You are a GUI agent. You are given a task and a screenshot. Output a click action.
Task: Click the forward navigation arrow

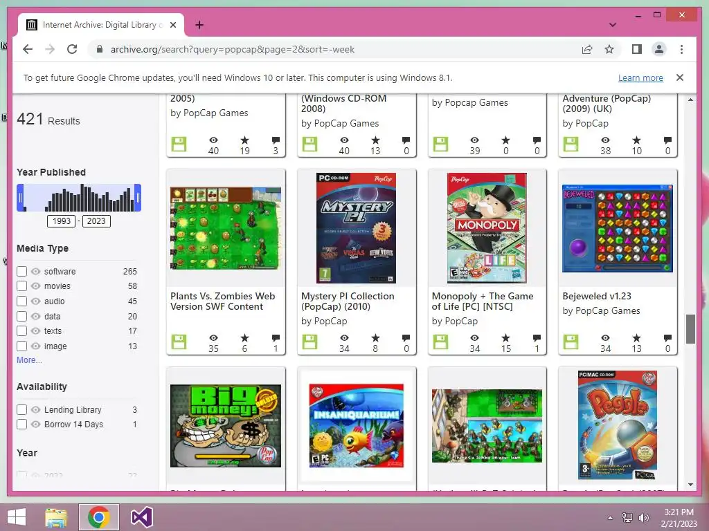tap(50, 49)
